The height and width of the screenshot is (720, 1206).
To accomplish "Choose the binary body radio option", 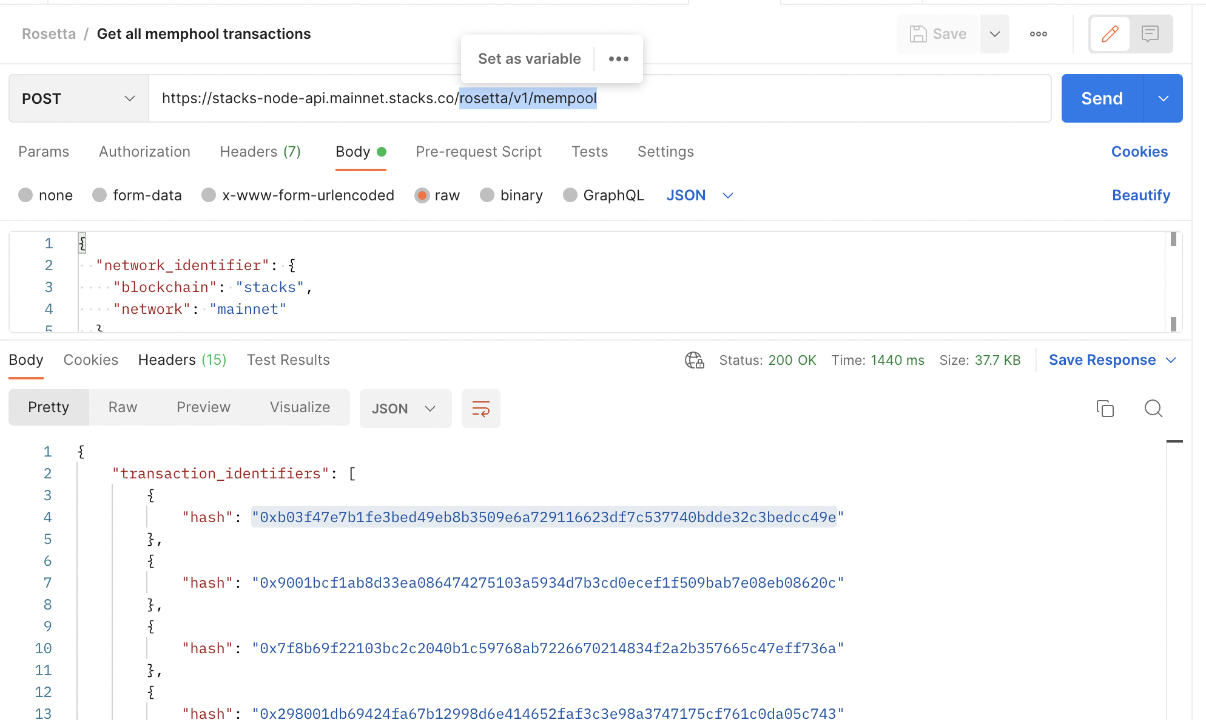I will tap(487, 195).
